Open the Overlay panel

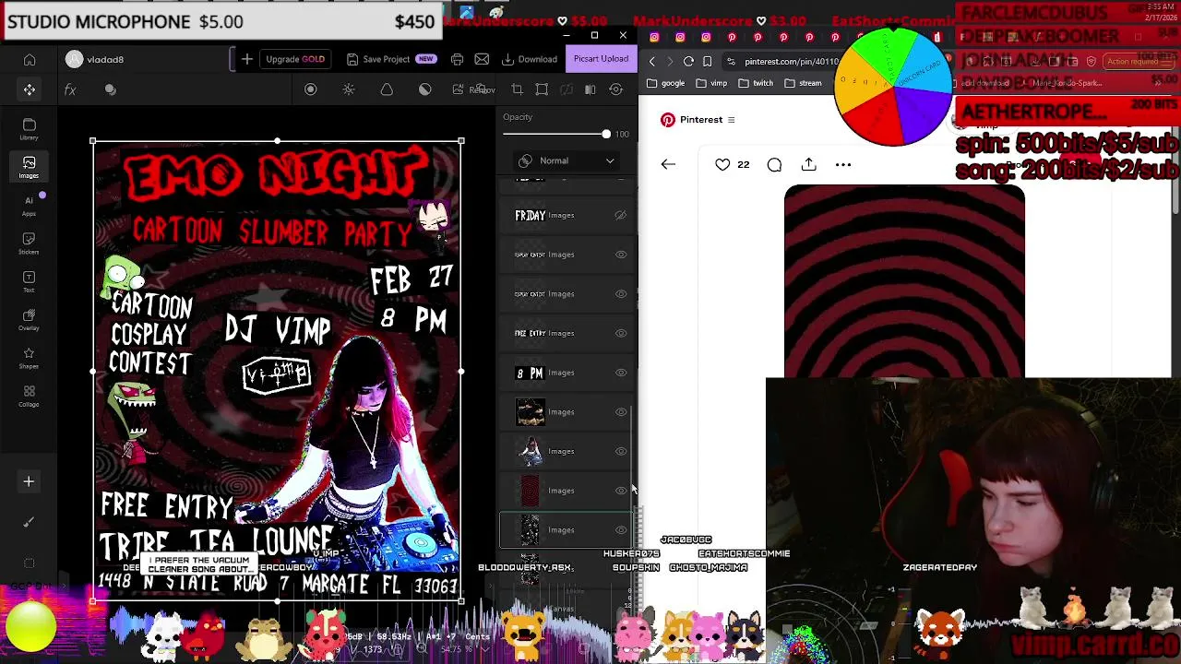coord(29,320)
